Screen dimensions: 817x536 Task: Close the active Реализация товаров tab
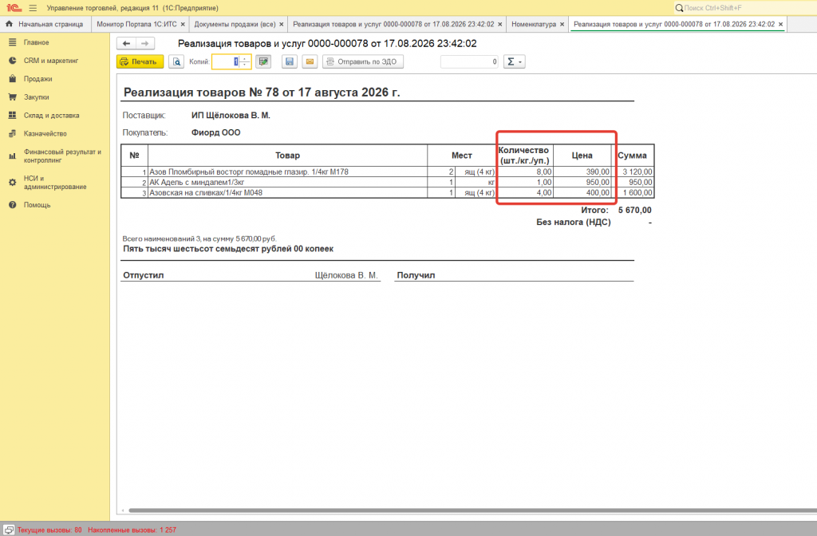click(x=780, y=24)
